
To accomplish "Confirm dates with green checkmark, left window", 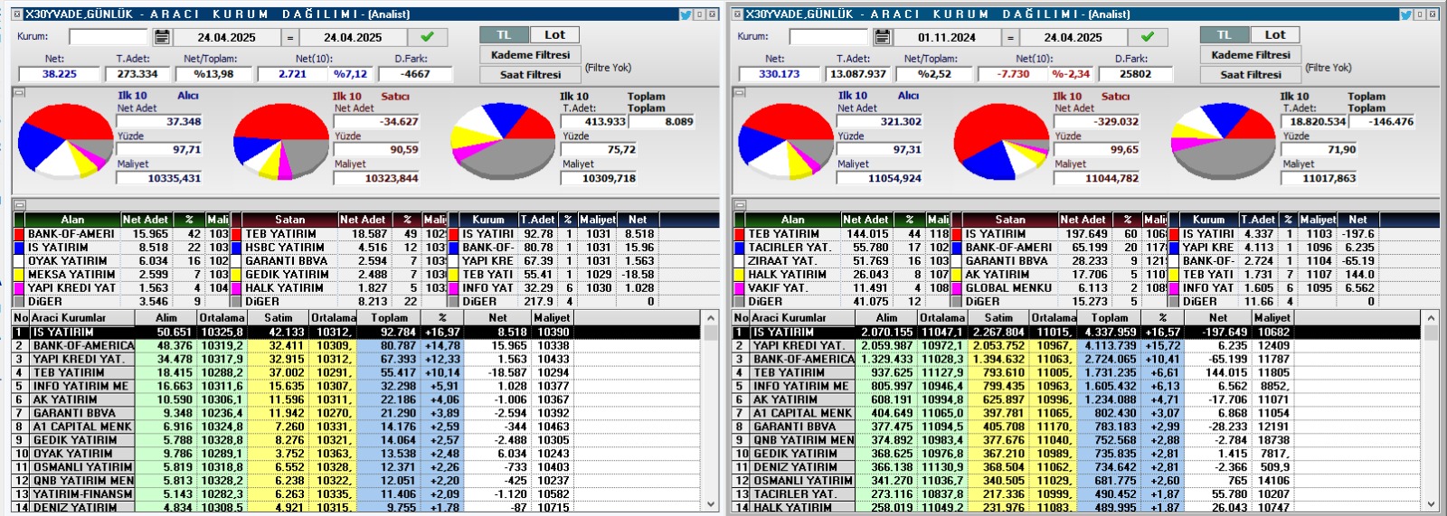I will (x=427, y=37).
